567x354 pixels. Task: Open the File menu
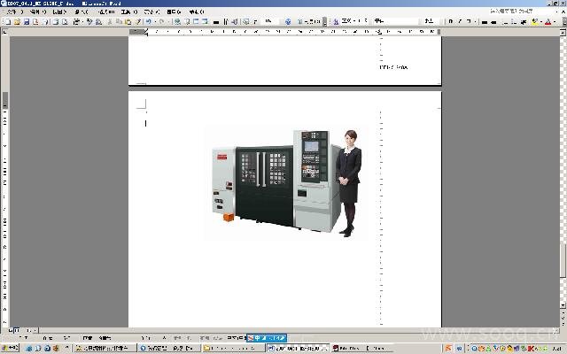point(15,12)
